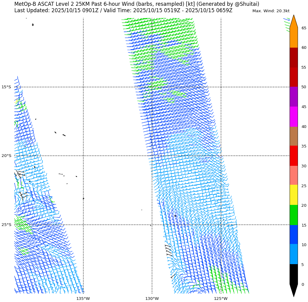Click the orange 60-65 kt colorbar segment

tap(293, 38)
